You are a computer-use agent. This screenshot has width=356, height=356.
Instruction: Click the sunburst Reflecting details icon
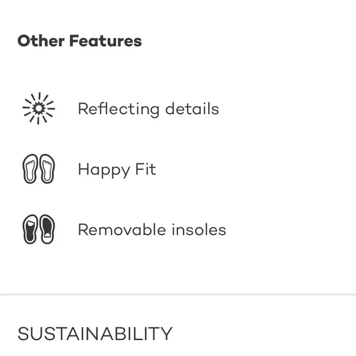[x=39, y=108]
